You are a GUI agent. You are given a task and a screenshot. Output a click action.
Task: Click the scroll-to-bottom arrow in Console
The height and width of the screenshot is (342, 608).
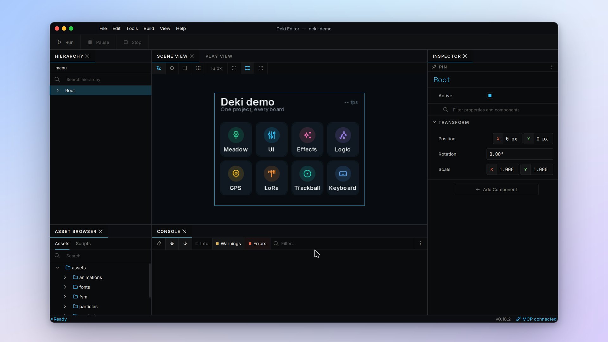[x=185, y=244]
